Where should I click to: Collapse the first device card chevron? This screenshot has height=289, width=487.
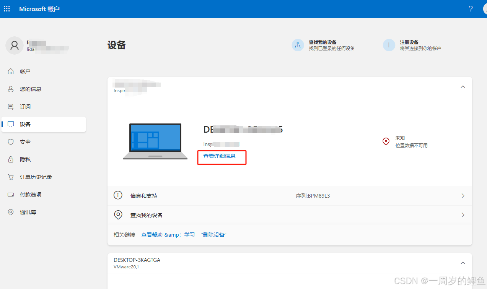tap(463, 87)
